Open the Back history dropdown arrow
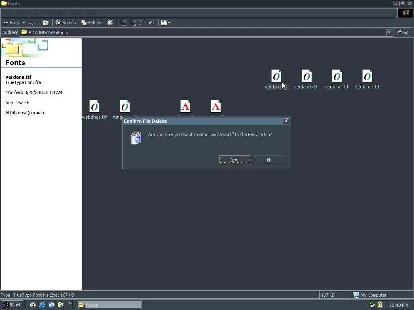 click(23, 23)
